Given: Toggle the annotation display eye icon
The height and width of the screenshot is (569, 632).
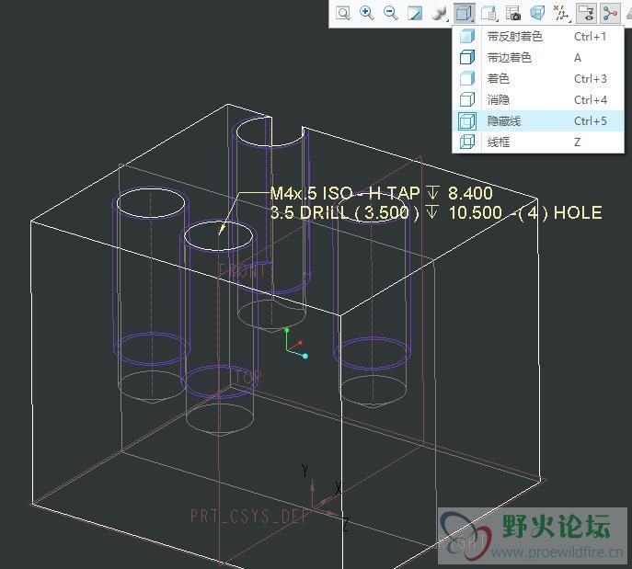Looking at the screenshot, I should coord(586,13).
